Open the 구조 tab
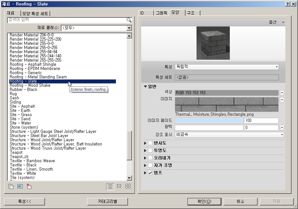 click(x=192, y=13)
